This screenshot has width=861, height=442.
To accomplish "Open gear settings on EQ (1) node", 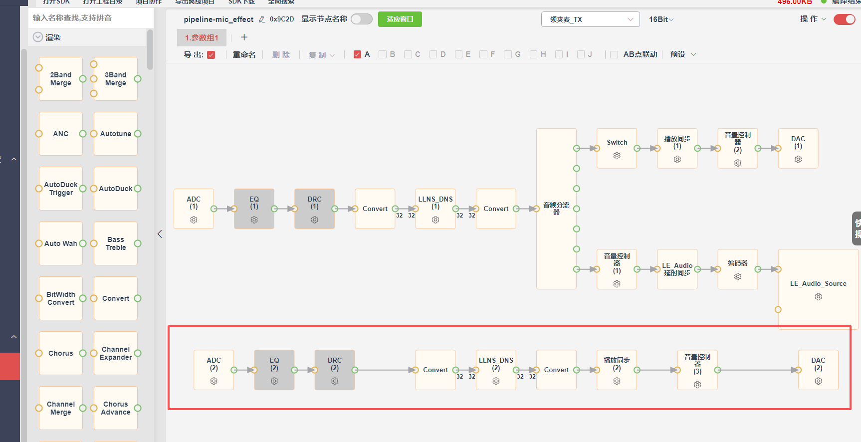I will (254, 220).
